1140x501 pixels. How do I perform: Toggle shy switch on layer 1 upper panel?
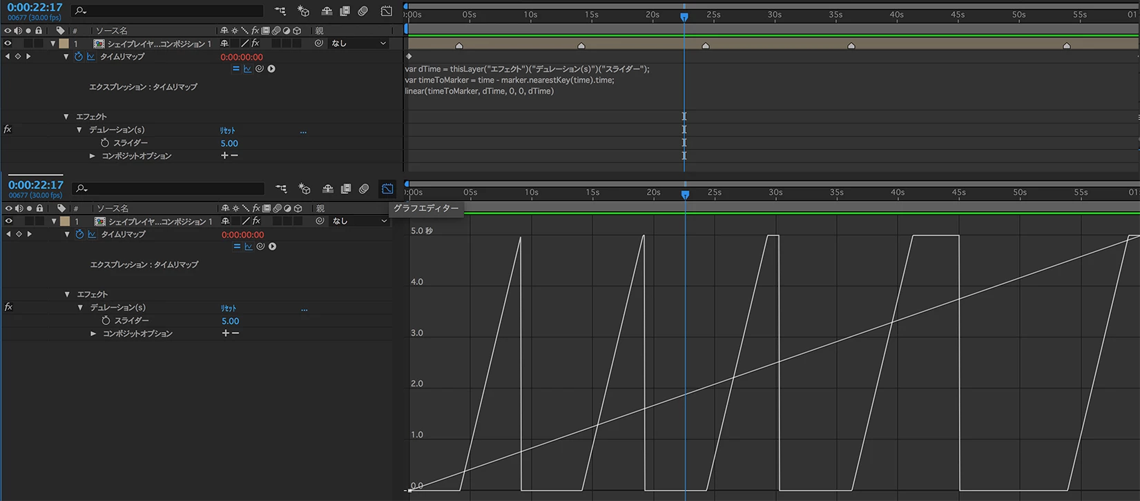coord(224,43)
